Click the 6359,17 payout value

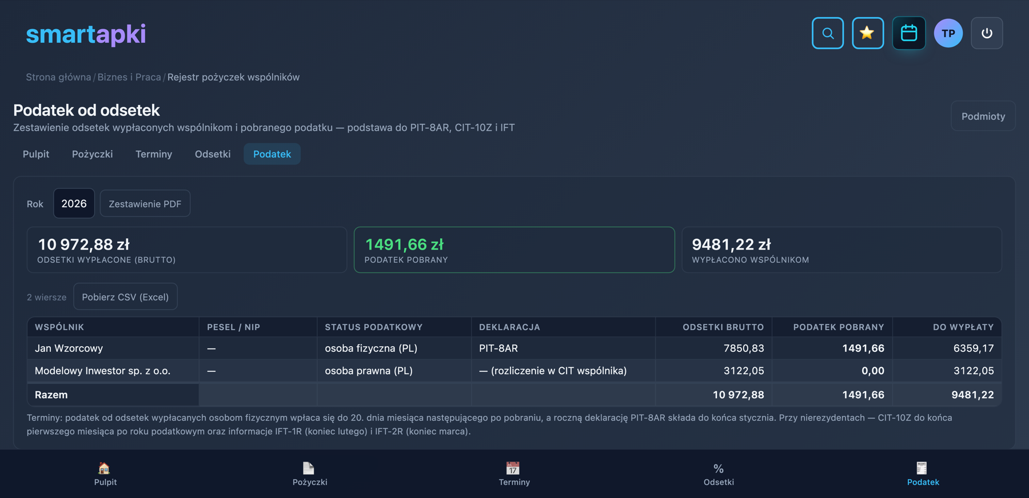click(x=974, y=348)
